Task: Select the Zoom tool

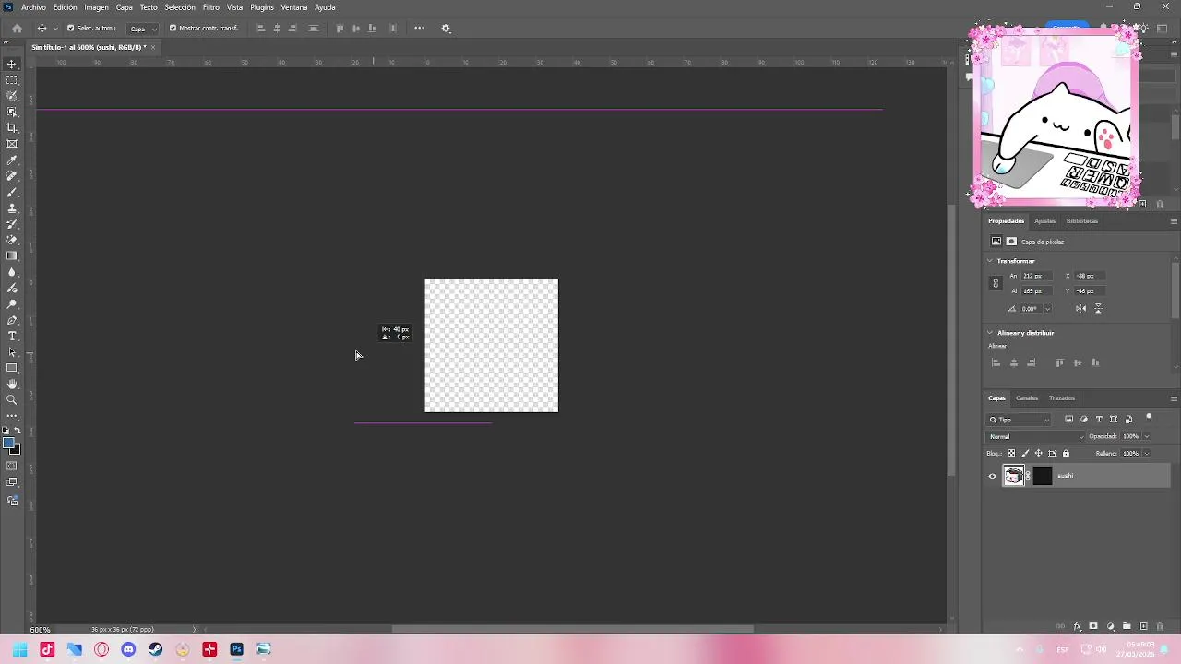Action: tap(12, 400)
